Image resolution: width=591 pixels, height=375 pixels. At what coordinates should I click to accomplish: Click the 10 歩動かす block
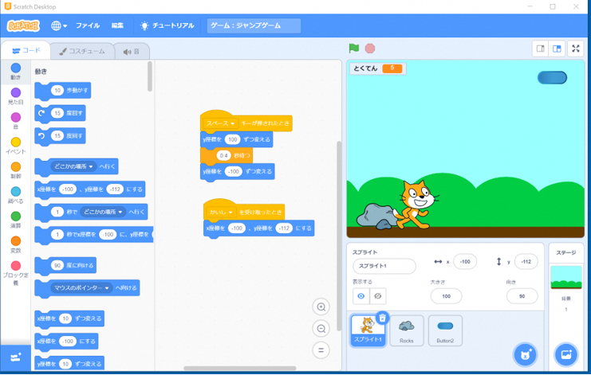point(62,91)
